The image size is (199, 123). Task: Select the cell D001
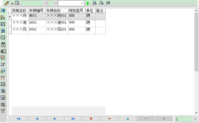tap(37, 24)
